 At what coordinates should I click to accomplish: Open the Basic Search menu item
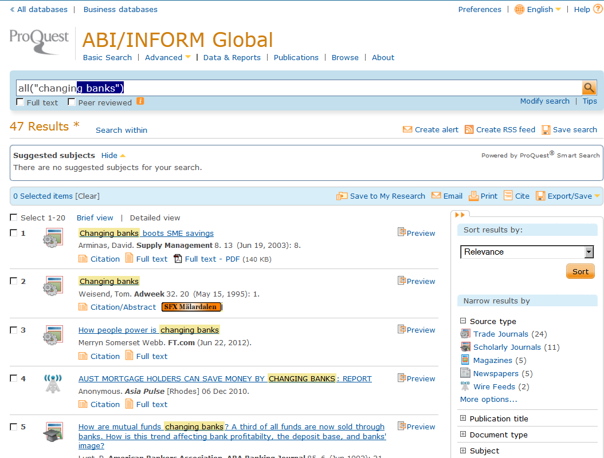tap(107, 57)
